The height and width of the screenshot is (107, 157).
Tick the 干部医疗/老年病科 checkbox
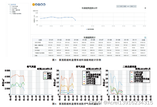11,14
